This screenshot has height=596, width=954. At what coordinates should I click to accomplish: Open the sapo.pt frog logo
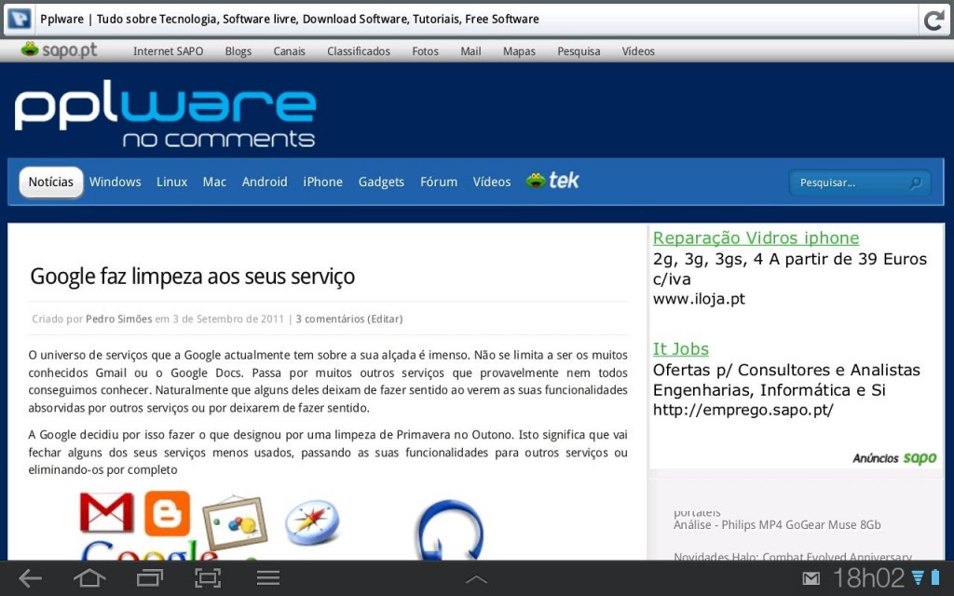[59, 50]
